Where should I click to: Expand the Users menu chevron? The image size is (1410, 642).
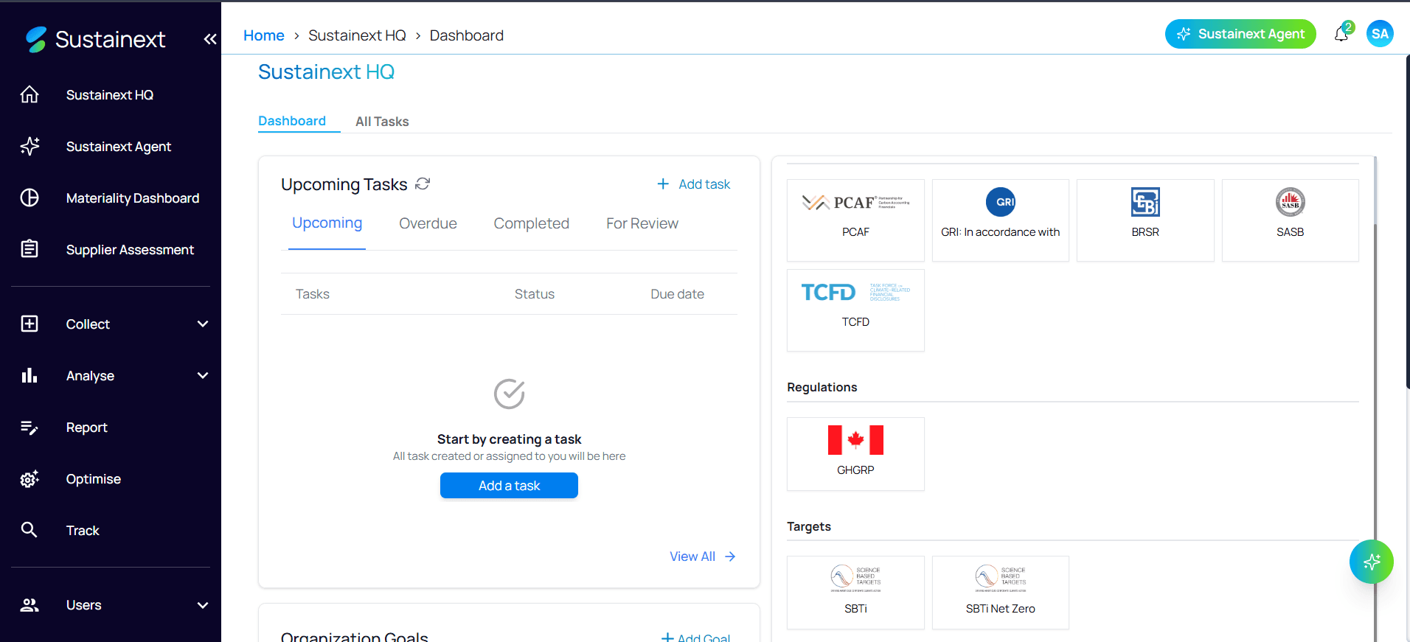203,605
